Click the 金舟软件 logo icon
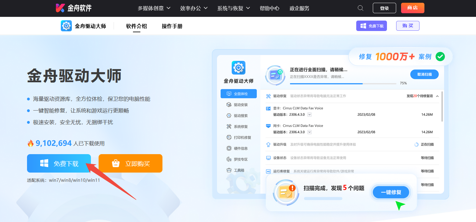 pyautogui.click(x=60, y=8)
